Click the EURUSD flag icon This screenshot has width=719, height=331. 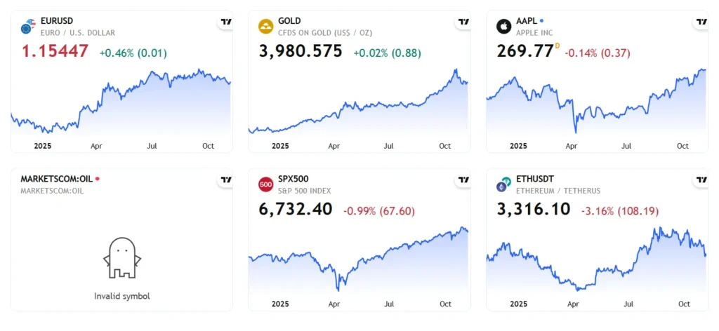point(27,27)
